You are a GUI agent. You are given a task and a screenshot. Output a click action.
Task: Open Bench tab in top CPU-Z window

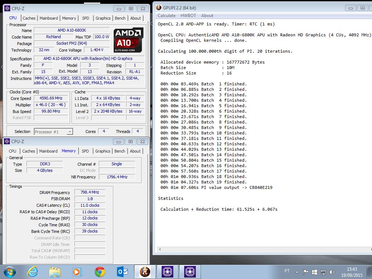[x=120, y=18]
